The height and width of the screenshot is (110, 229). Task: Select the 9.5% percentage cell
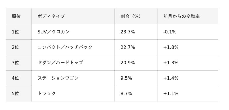point(136,78)
